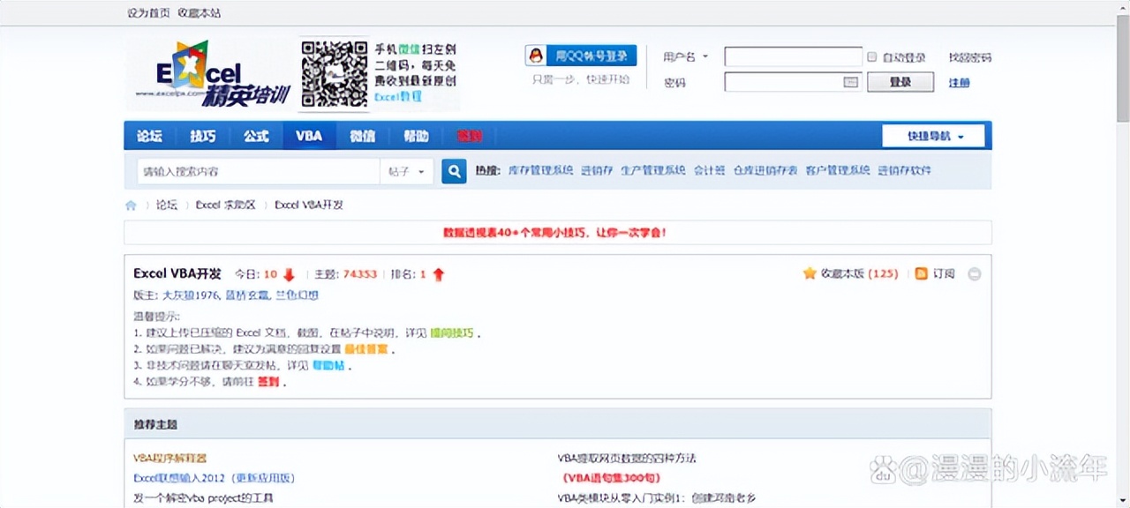Open the VBA类模块从零入门实例1 topic
1130x508 pixels.
pyautogui.click(x=656, y=498)
